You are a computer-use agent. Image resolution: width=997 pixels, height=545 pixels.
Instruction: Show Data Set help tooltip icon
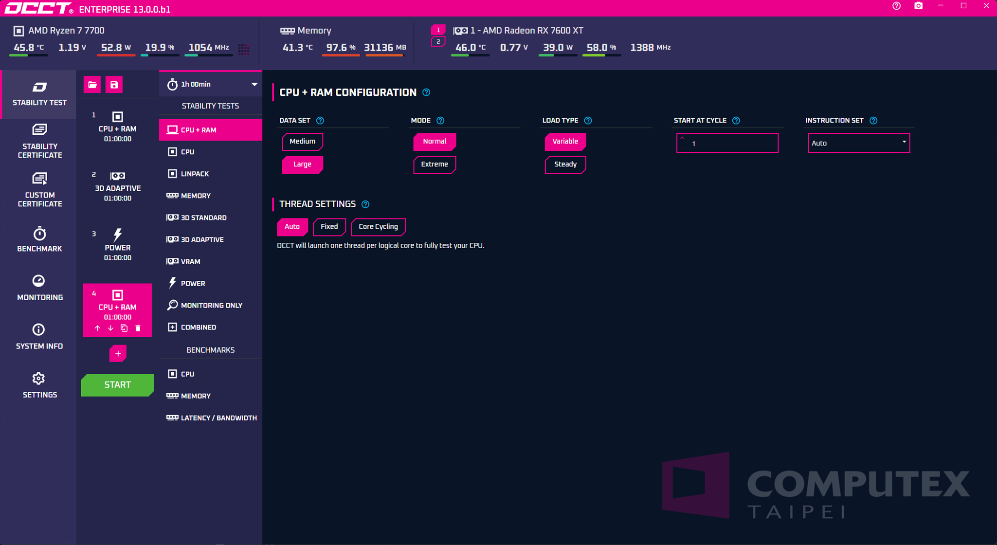coord(320,121)
